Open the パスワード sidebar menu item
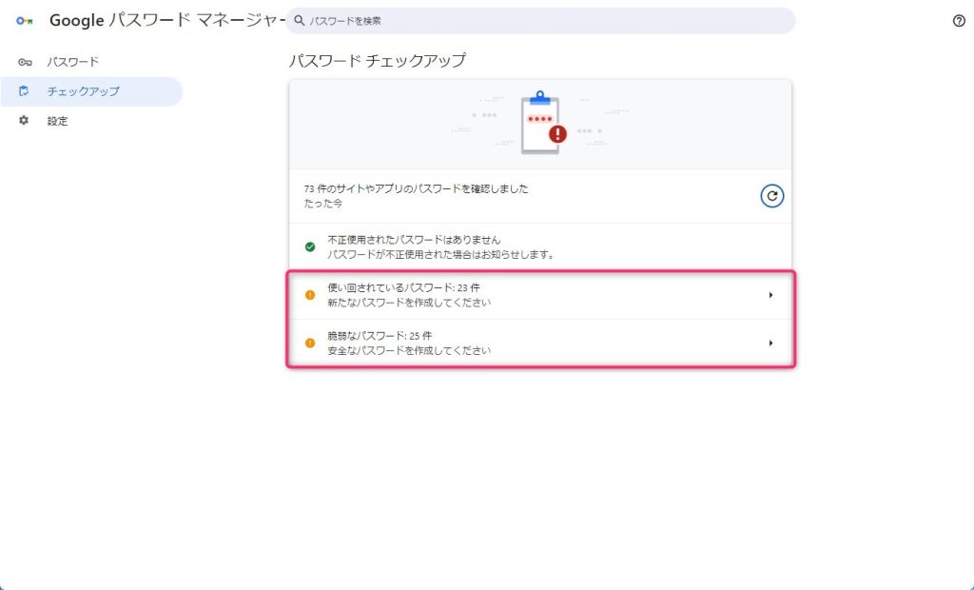This screenshot has height=590, width=974. (x=73, y=62)
